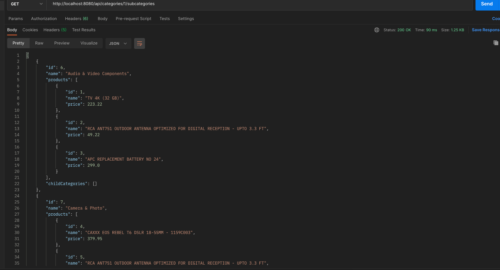Screen dimensions: 500x270
Task: Open the Tests tab
Action: (x=165, y=19)
